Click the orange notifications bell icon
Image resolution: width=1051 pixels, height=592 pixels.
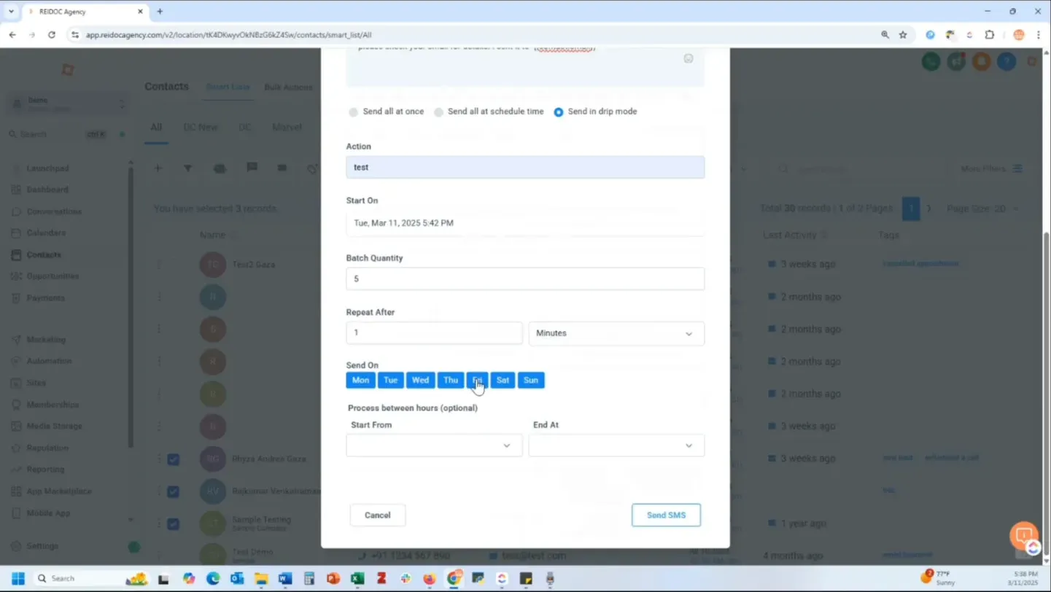pyautogui.click(x=982, y=61)
